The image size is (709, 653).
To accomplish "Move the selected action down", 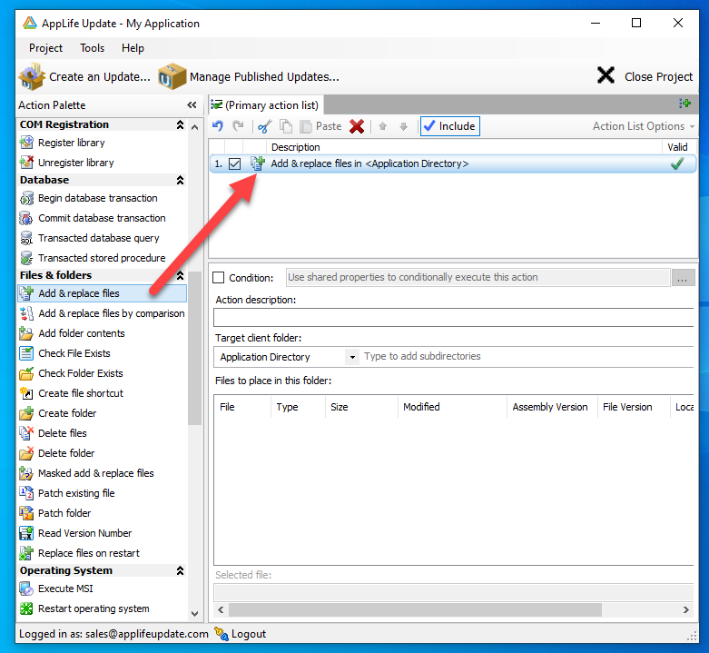I will [x=404, y=126].
